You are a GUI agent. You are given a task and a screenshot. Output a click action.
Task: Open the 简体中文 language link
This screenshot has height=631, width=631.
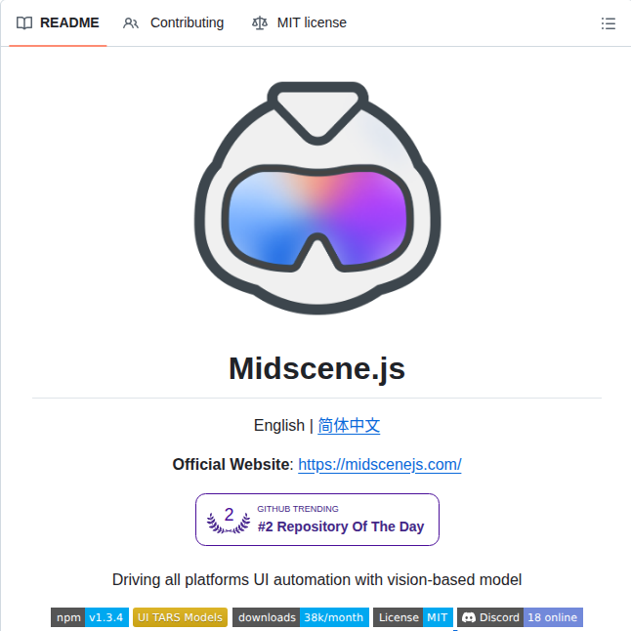(x=349, y=425)
